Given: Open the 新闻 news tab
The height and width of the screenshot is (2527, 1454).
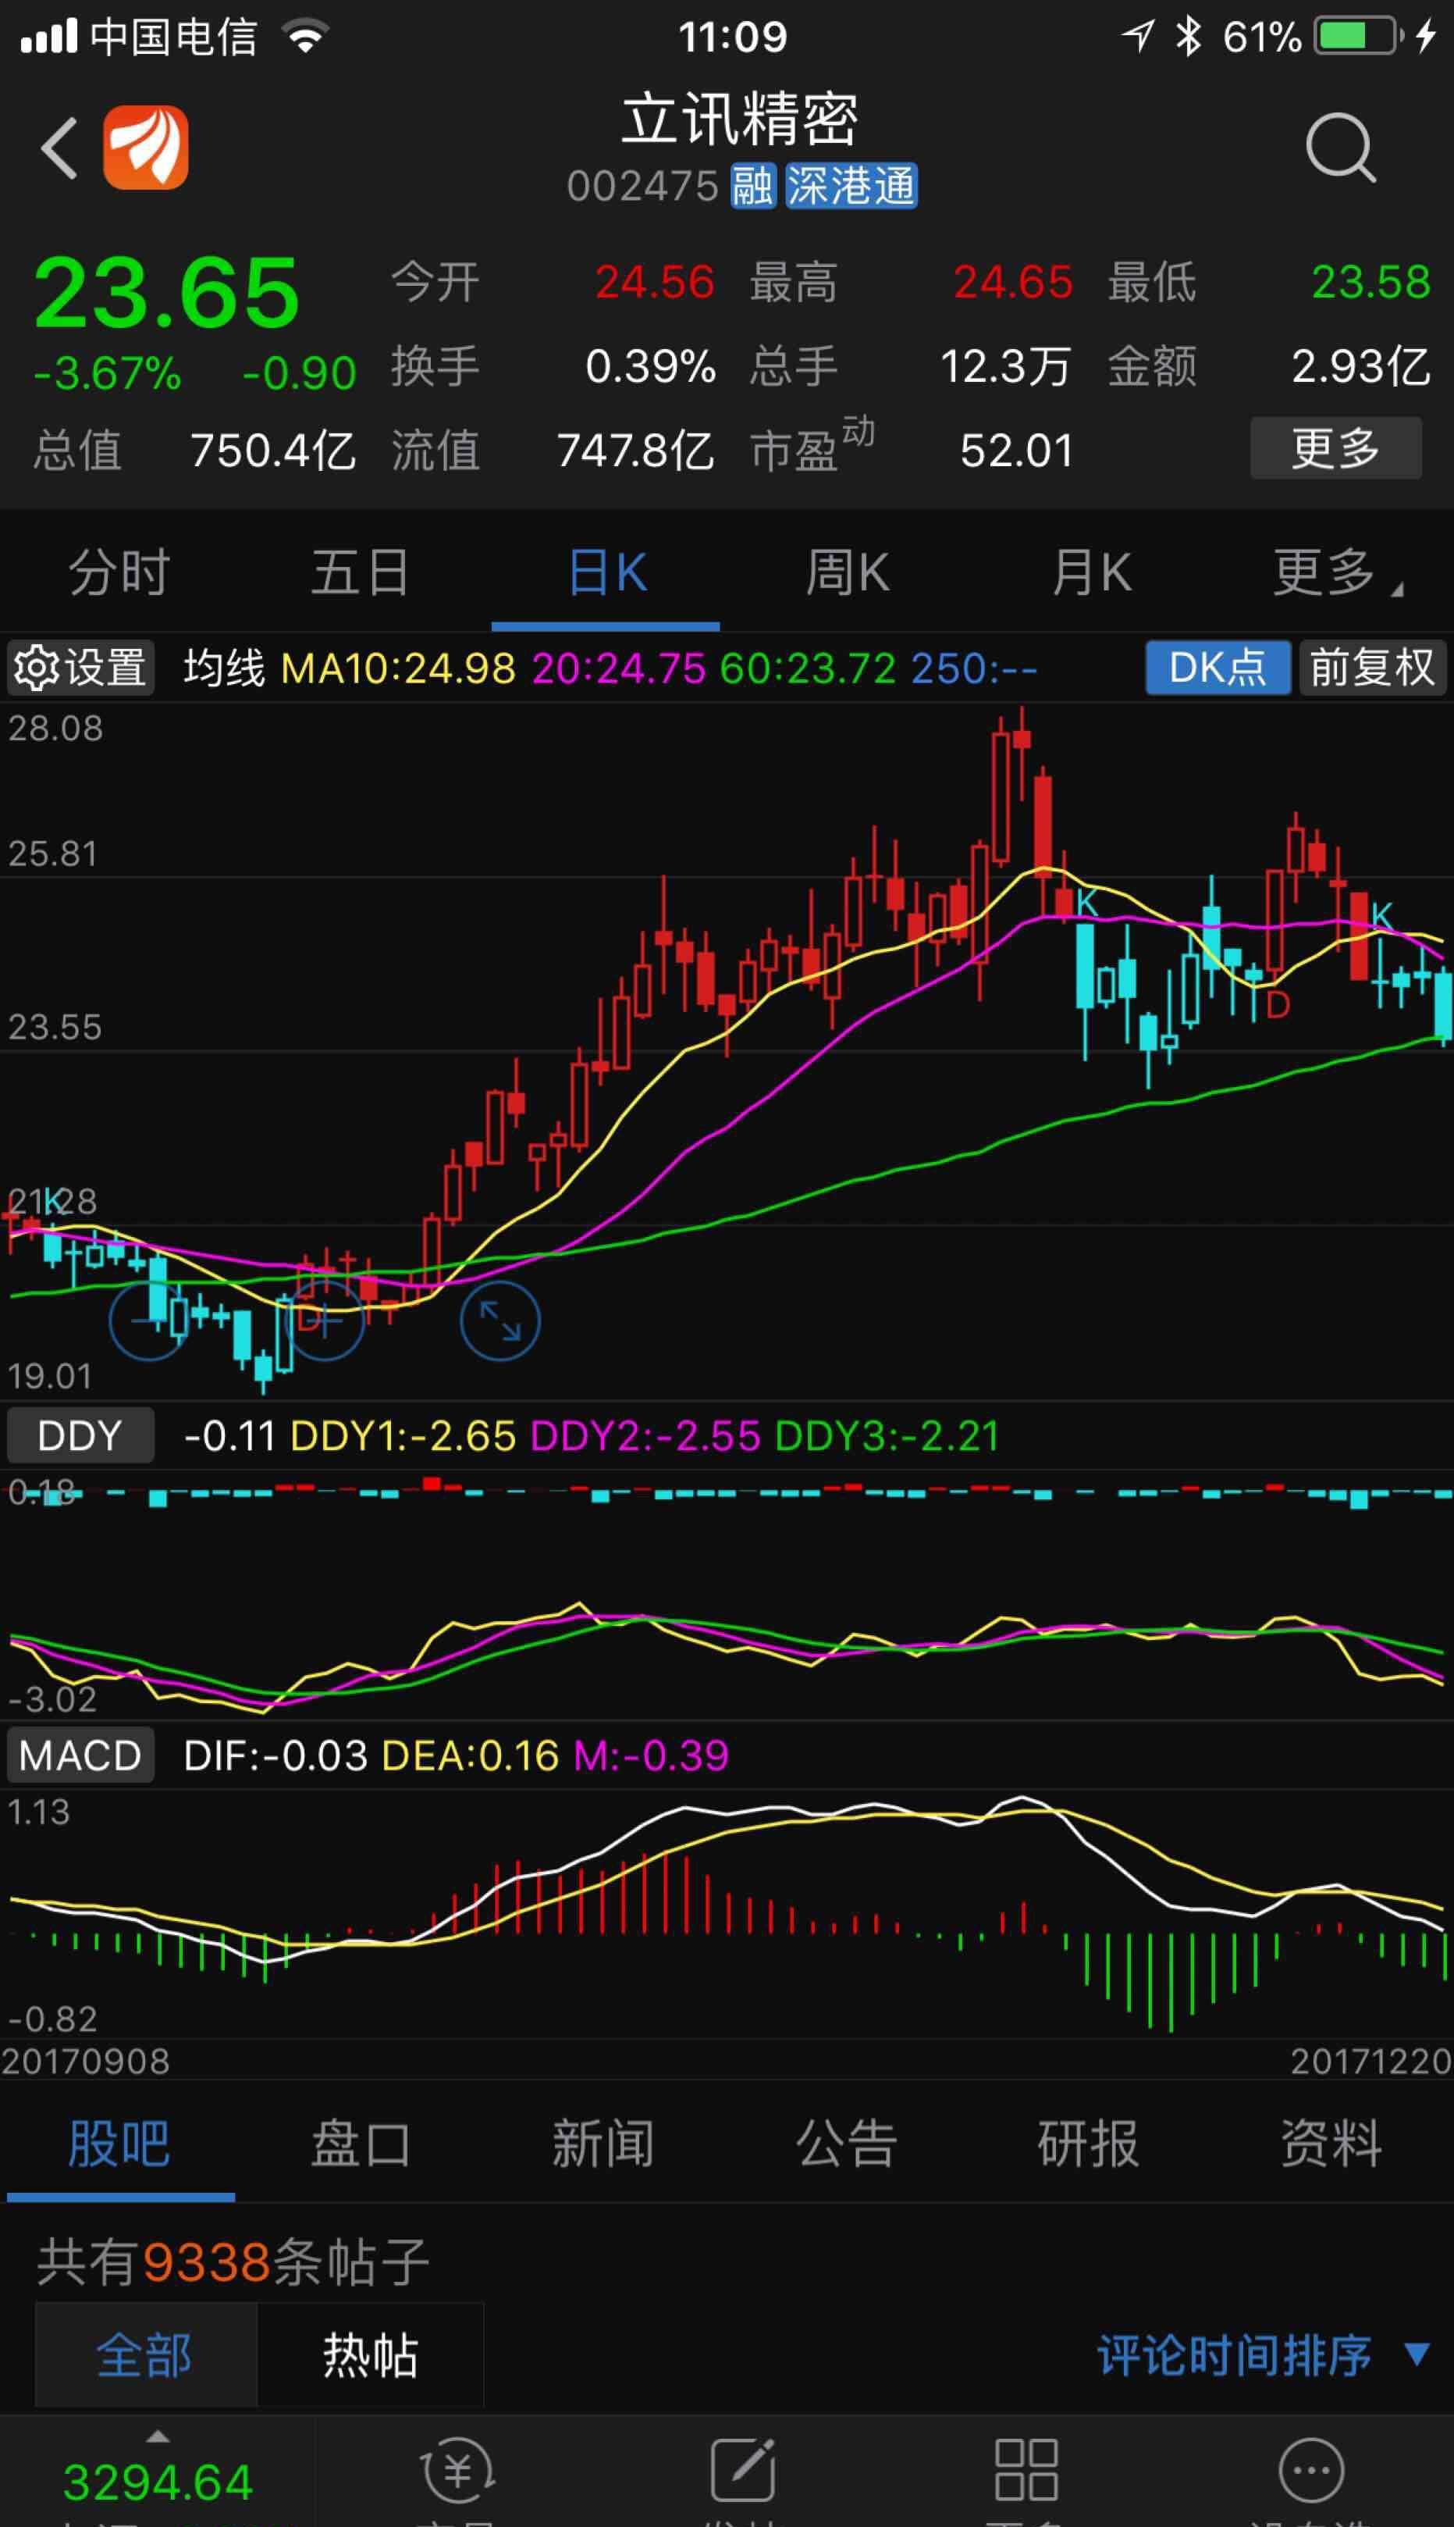Looking at the screenshot, I should tap(603, 2144).
